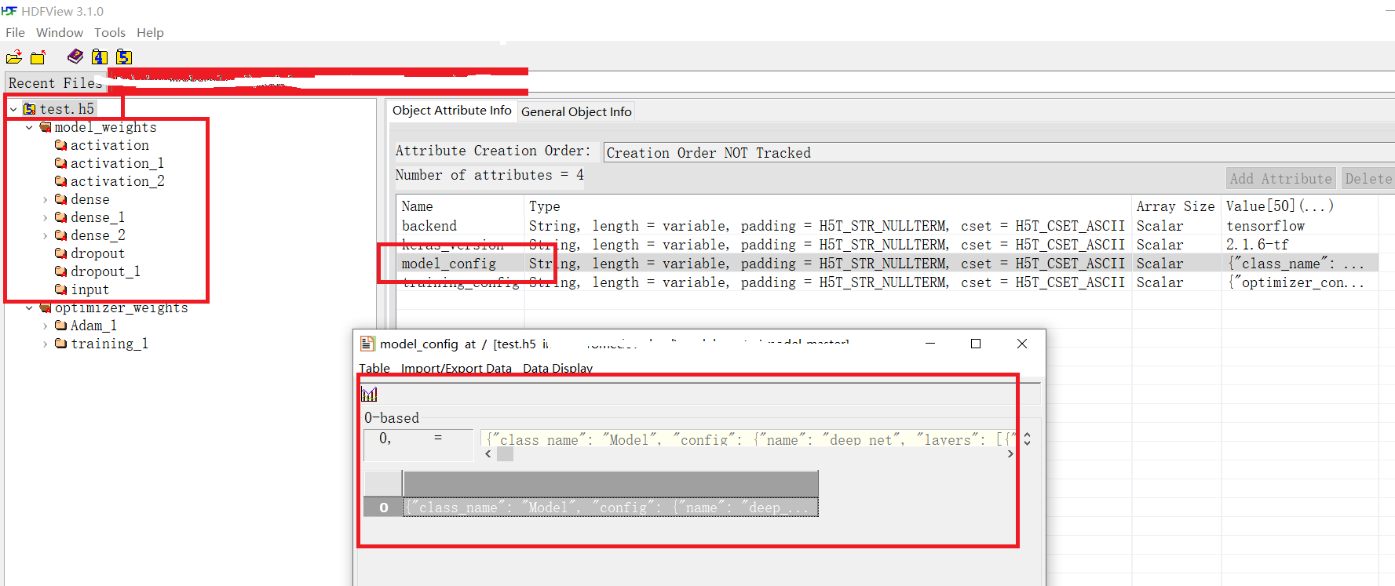Expand the dense group

(x=45, y=200)
